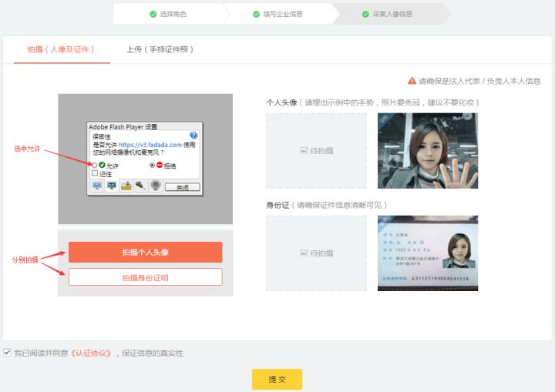This screenshot has height=392, width=555.
Task: Open the sample portrait photo with raised hand
Action: click(x=428, y=151)
